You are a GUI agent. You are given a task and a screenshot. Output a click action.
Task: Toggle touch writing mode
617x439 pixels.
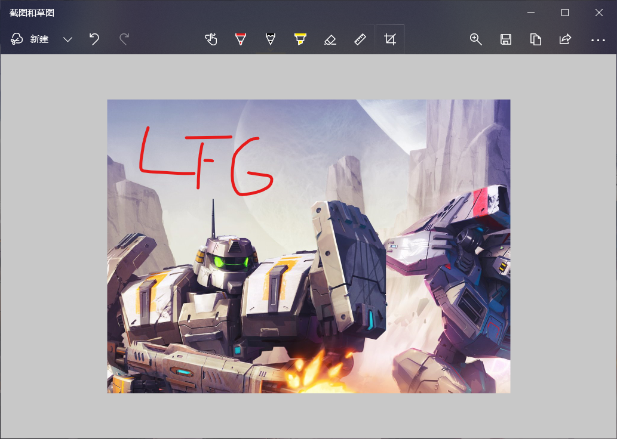tap(211, 39)
